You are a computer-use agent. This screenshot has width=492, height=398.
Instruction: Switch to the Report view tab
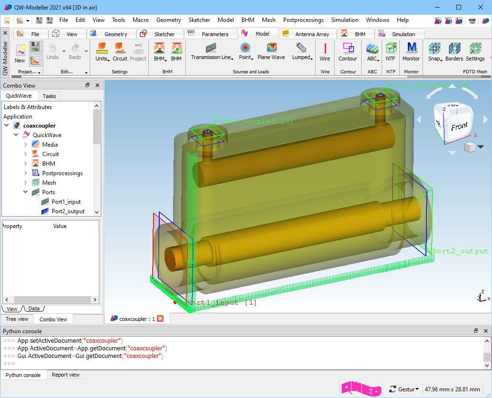point(66,375)
